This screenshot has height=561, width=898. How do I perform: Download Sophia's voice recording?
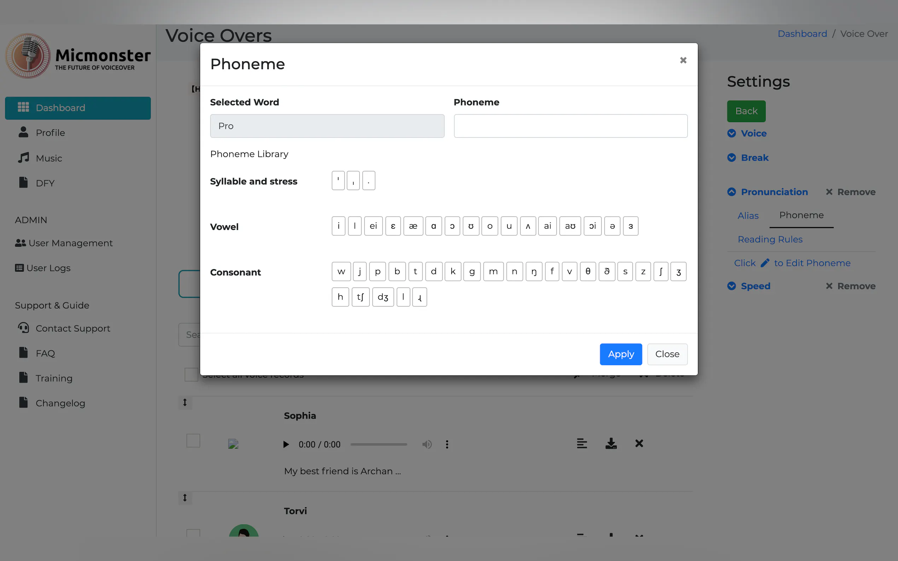tap(611, 443)
